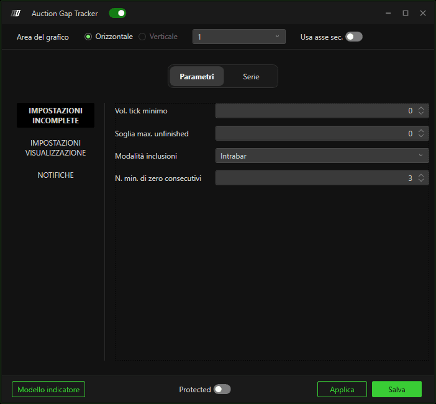Click the app logo icon in title bar

pos(16,13)
